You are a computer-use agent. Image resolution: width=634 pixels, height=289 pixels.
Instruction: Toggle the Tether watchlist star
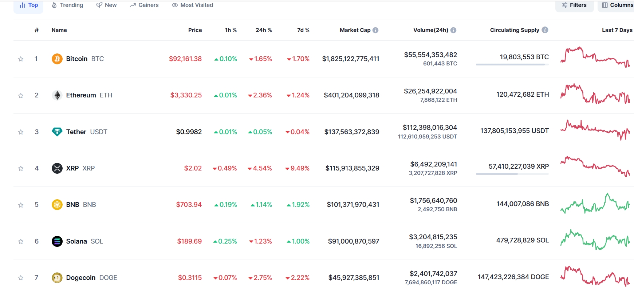tap(21, 132)
